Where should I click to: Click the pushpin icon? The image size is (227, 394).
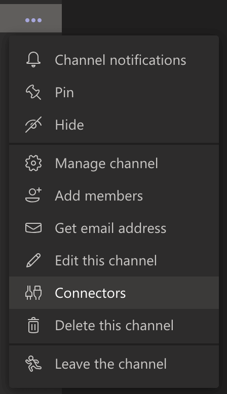33,92
